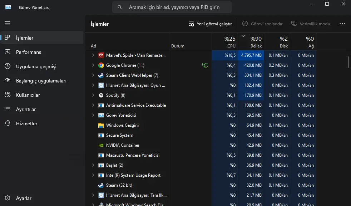
Task: Expand Marvel's Spider-Man Remastered process group
Action: tap(93, 55)
